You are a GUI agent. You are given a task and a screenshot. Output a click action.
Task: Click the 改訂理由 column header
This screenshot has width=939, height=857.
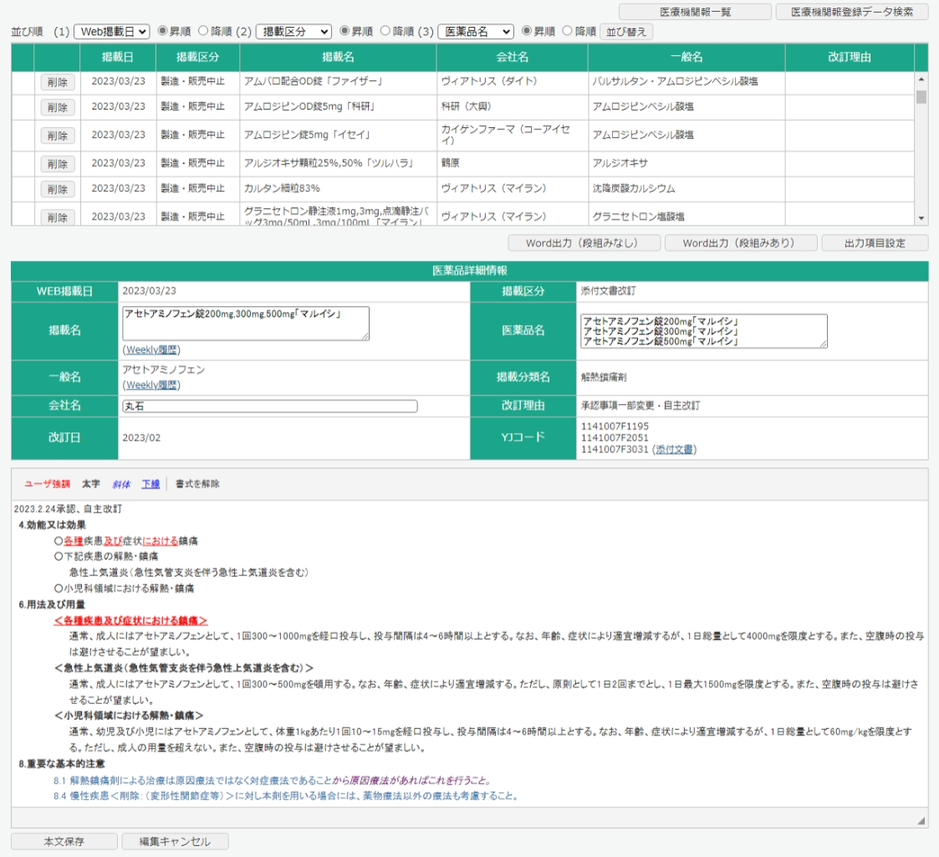(x=850, y=57)
